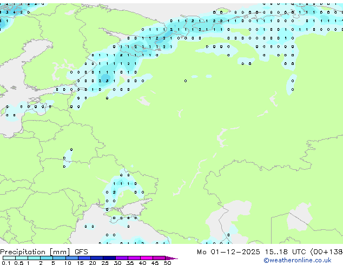343x265 pixels.
Task: Select the legend swatch between 2 and 5
Action: click(47, 258)
